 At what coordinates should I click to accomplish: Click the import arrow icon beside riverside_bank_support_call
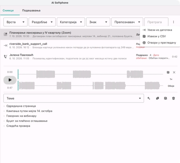tap(6, 45)
